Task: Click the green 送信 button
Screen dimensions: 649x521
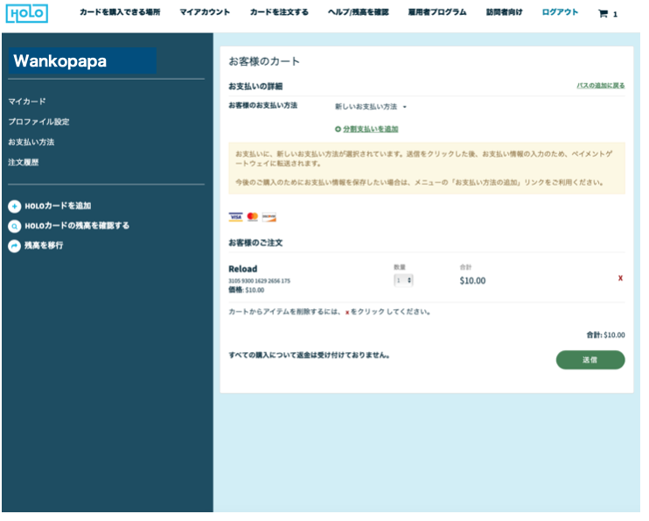Action: tap(590, 360)
